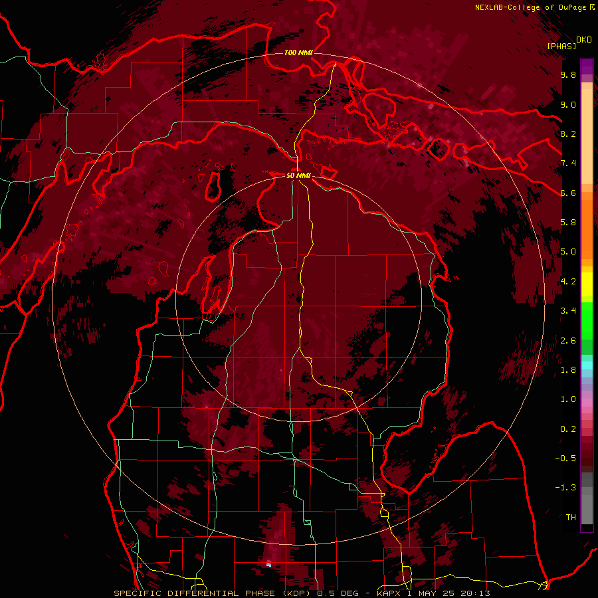Click the 5.0 value on the color scale
This screenshot has height=598, width=598.
568,252
